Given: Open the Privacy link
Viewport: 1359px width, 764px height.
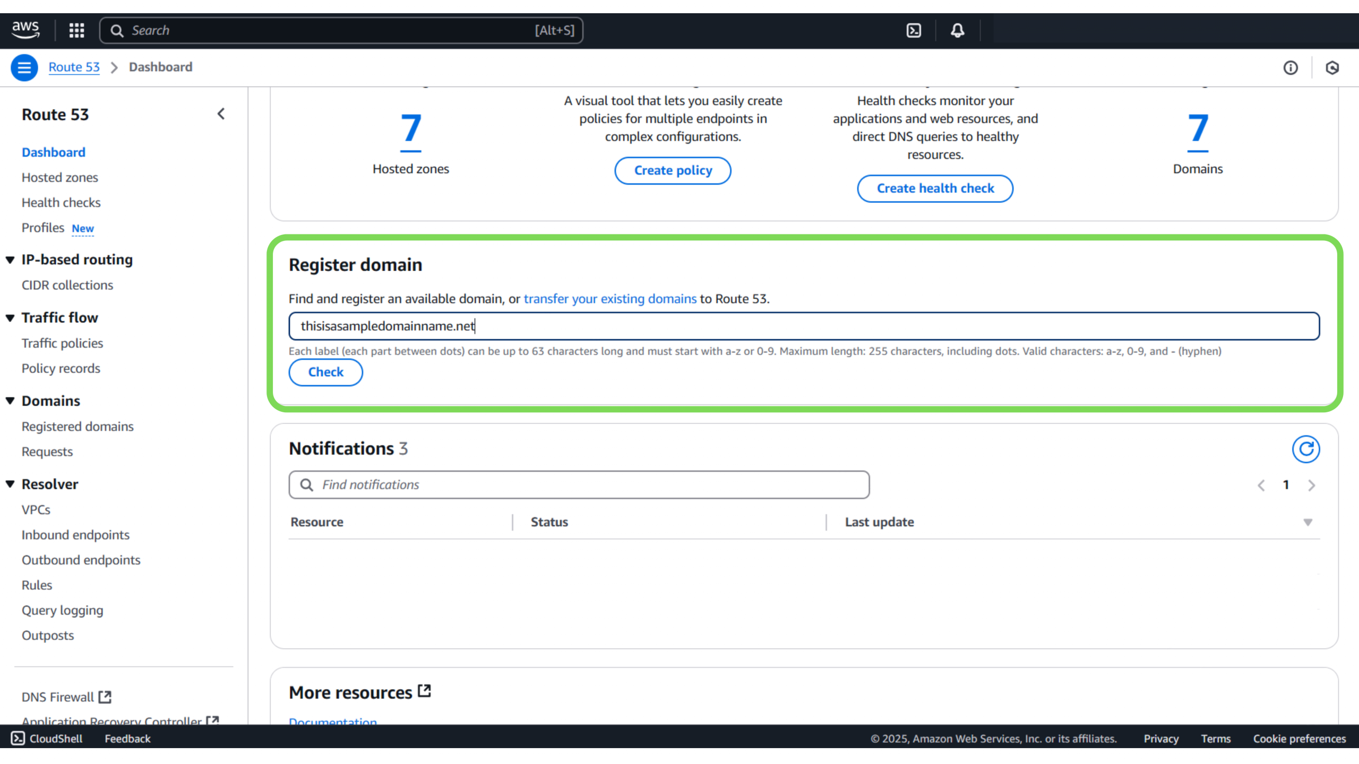Looking at the screenshot, I should coord(1161,739).
